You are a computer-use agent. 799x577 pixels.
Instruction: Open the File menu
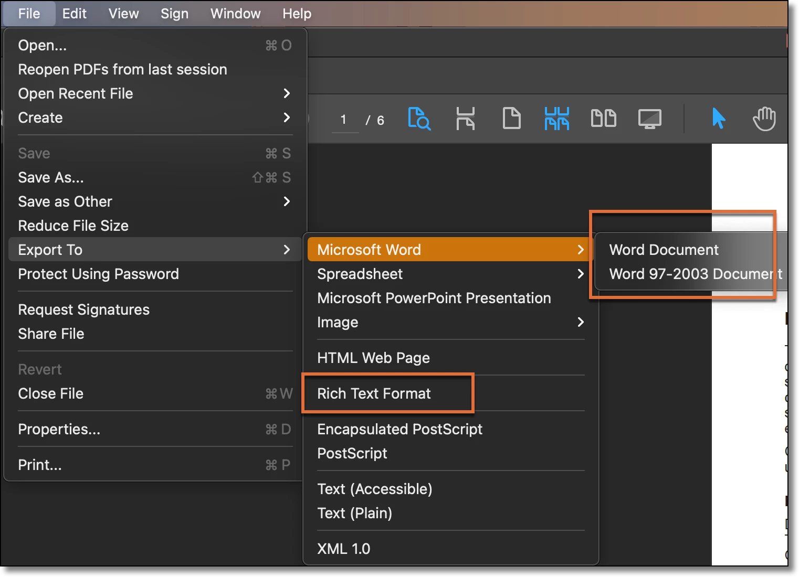coord(29,14)
